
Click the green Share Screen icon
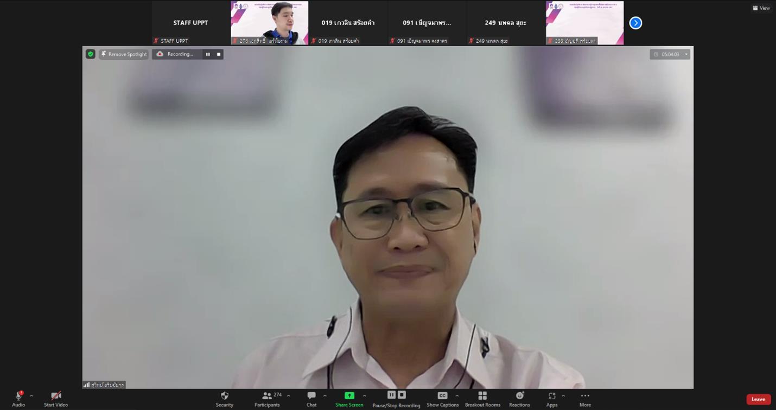coord(349,396)
